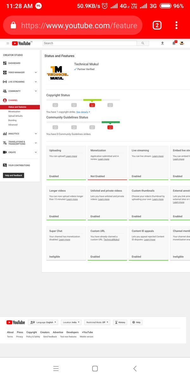Open the Language: English dropdown
This screenshot has height=380, width=190.
point(43,322)
